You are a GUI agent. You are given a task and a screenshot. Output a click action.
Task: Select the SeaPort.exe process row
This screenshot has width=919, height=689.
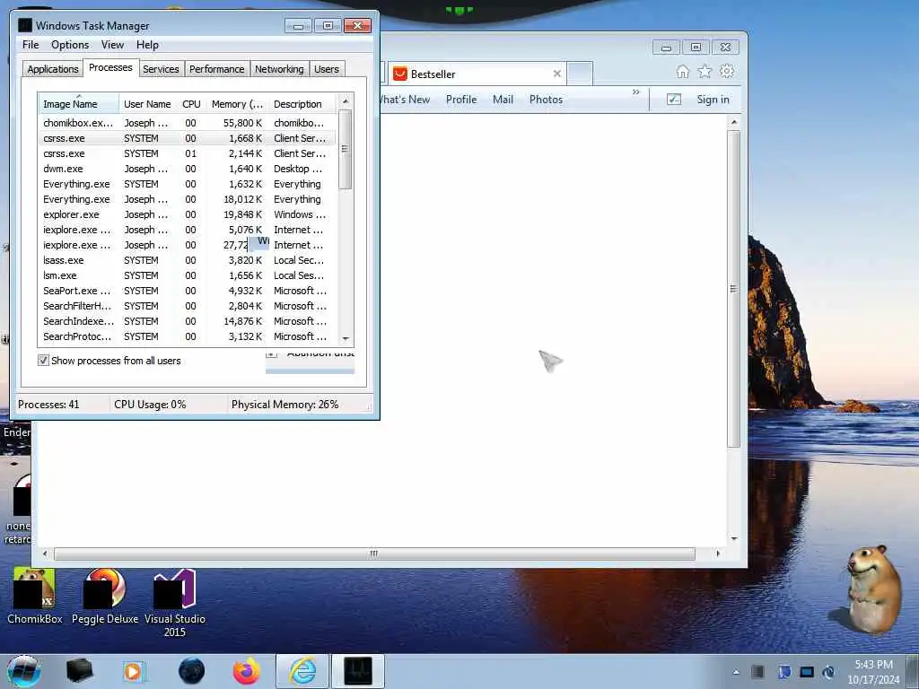[x=187, y=291]
